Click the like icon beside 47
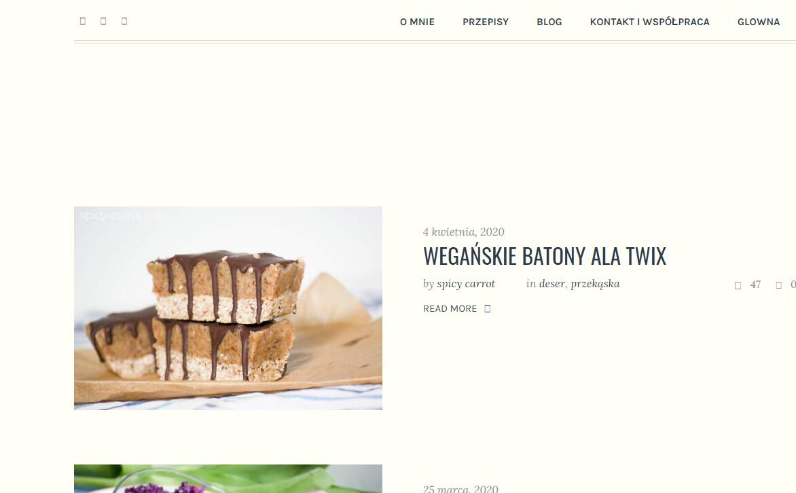 pos(738,285)
